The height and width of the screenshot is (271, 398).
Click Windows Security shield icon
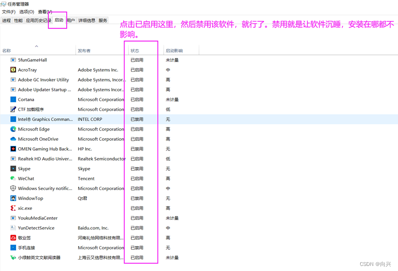13,188
